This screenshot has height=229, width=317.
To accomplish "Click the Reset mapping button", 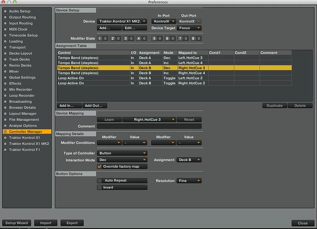I will (189, 120).
